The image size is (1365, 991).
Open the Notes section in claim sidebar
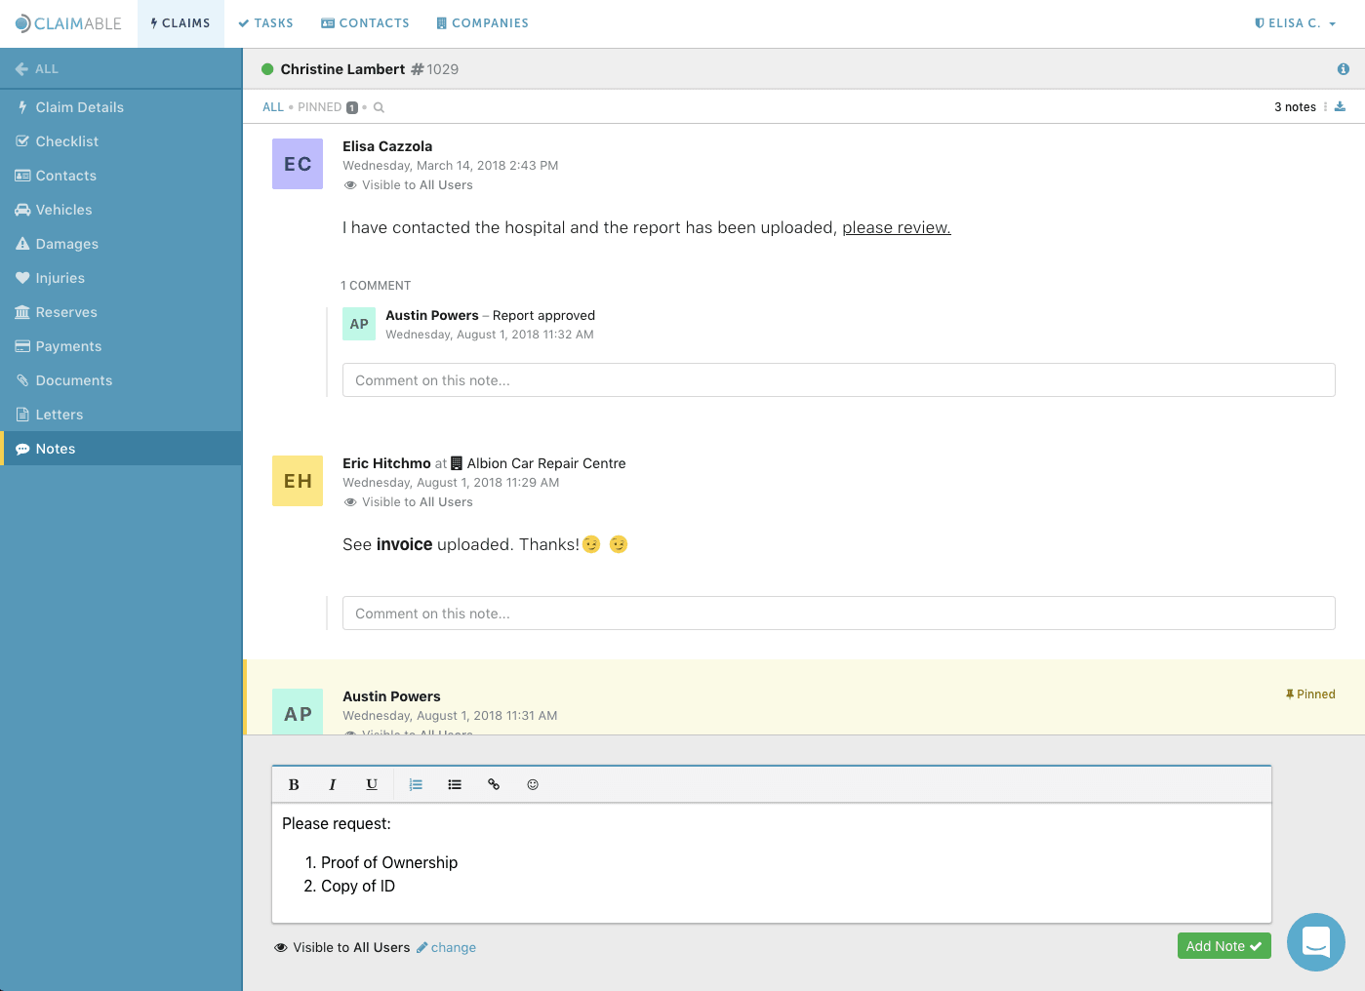[x=56, y=448]
